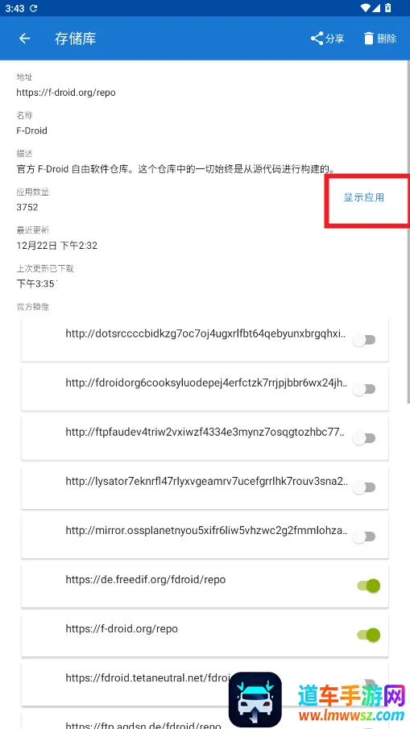Tap the 分享 label in toolbar
Screen dimensions: 410x729
click(335, 39)
